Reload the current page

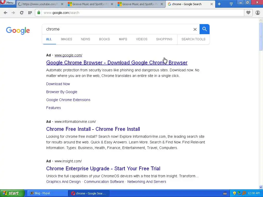click(22, 13)
